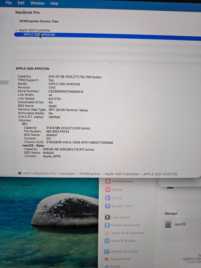Viewport: 201px width, 268px height.
Task: Click the sidebar scroll thumb at left edge
Action: [x=5, y=82]
